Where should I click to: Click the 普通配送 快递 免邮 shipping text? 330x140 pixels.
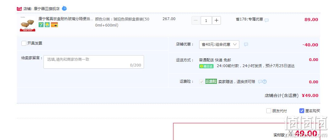point(215,60)
